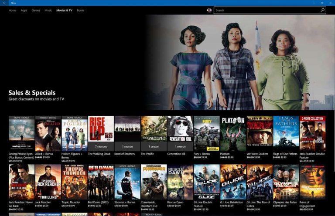Image resolution: width=335 pixels, height=216 pixels.
Task: Select the Rules of Engagement poster
Action: [x=313, y=182]
